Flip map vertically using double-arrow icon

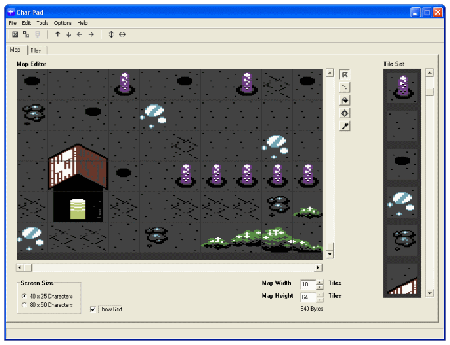point(111,34)
